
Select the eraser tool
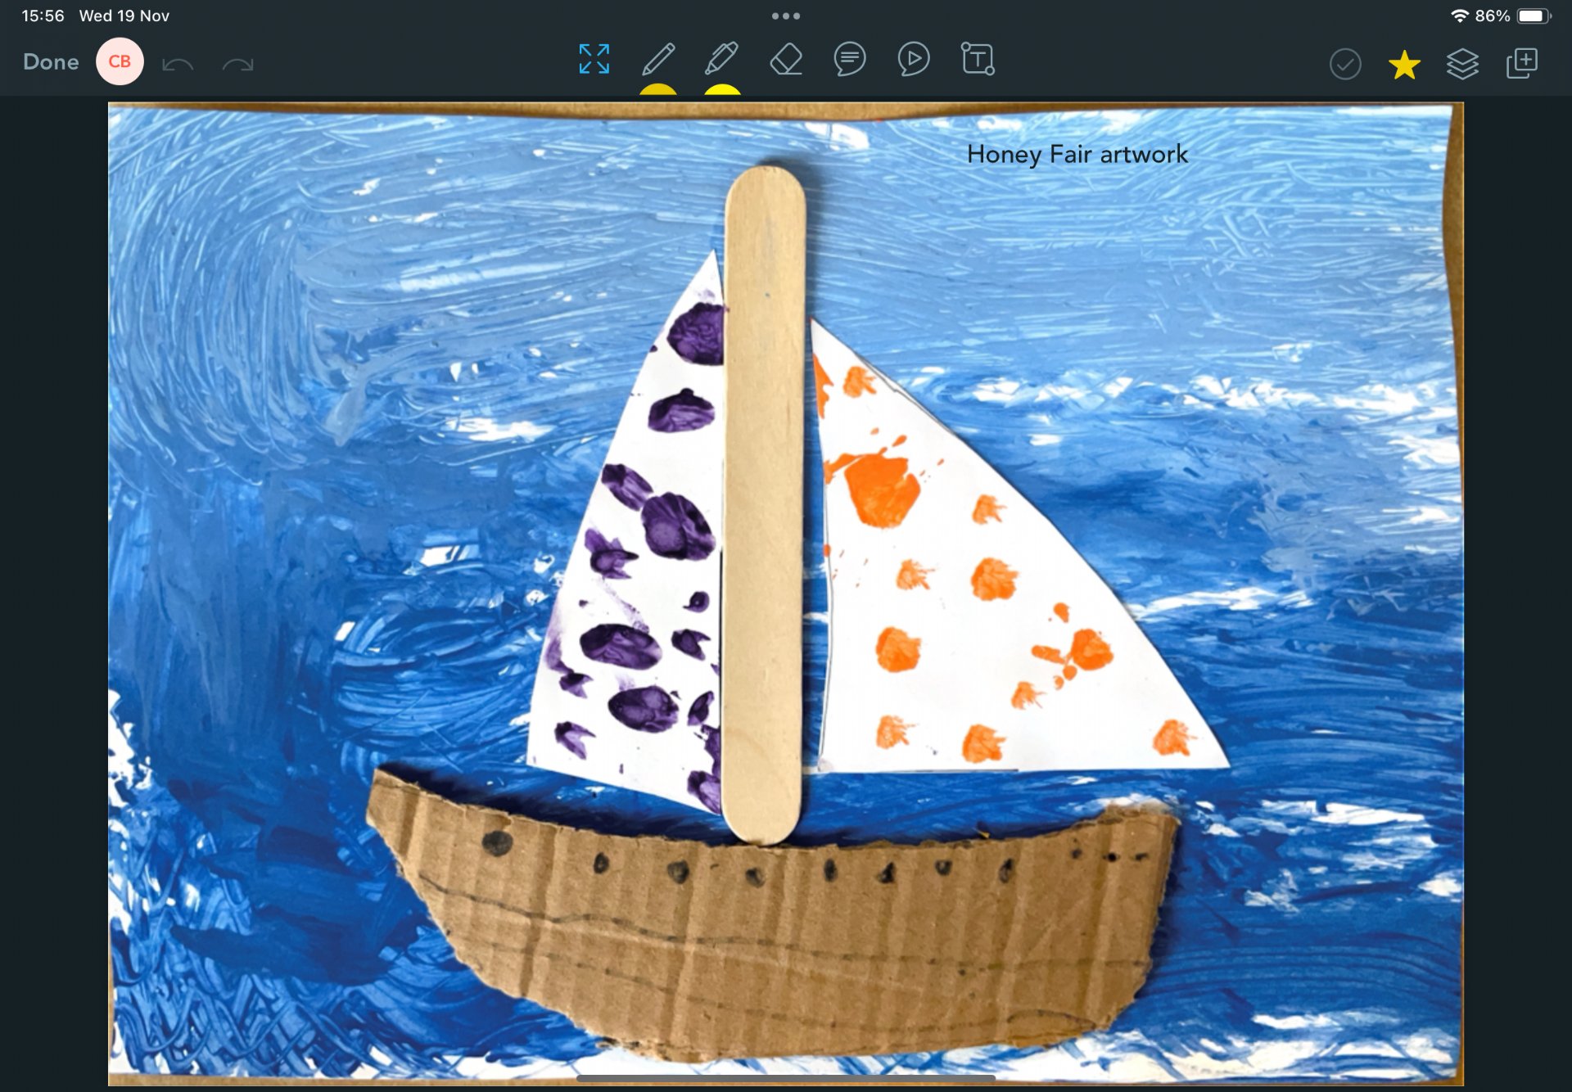point(786,60)
